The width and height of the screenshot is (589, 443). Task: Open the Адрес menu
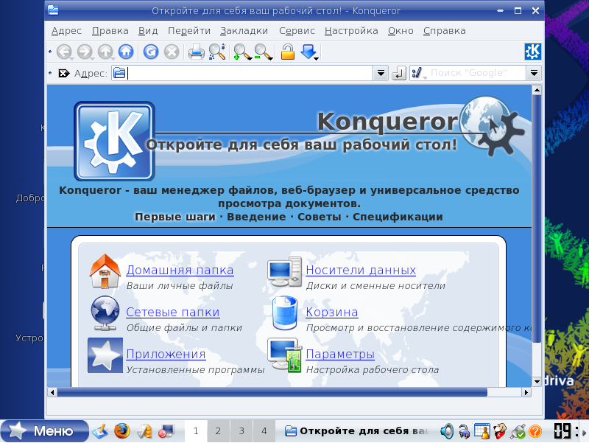tap(66, 31)
